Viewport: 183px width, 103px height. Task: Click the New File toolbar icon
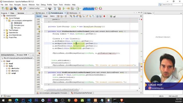(3, 8)
